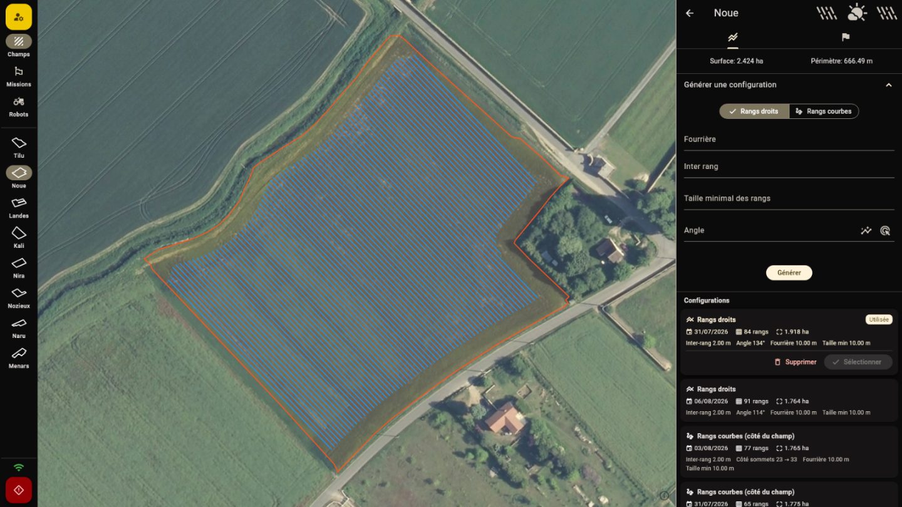The height and width of the screenshot is (507, 902).
Task: Click the Côté sommets 23 → 33 text
Action: click(x=765, y=459)
